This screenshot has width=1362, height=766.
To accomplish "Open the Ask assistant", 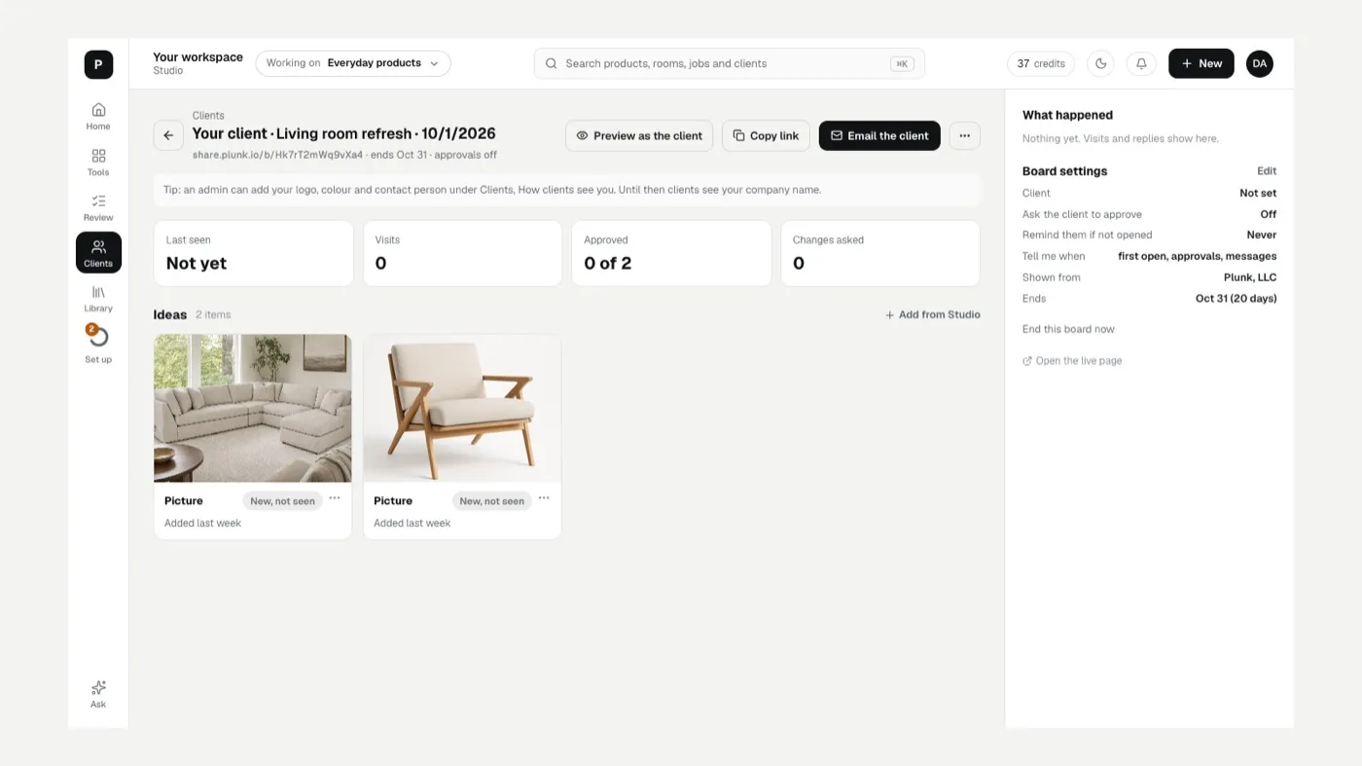I will point(98,694).
